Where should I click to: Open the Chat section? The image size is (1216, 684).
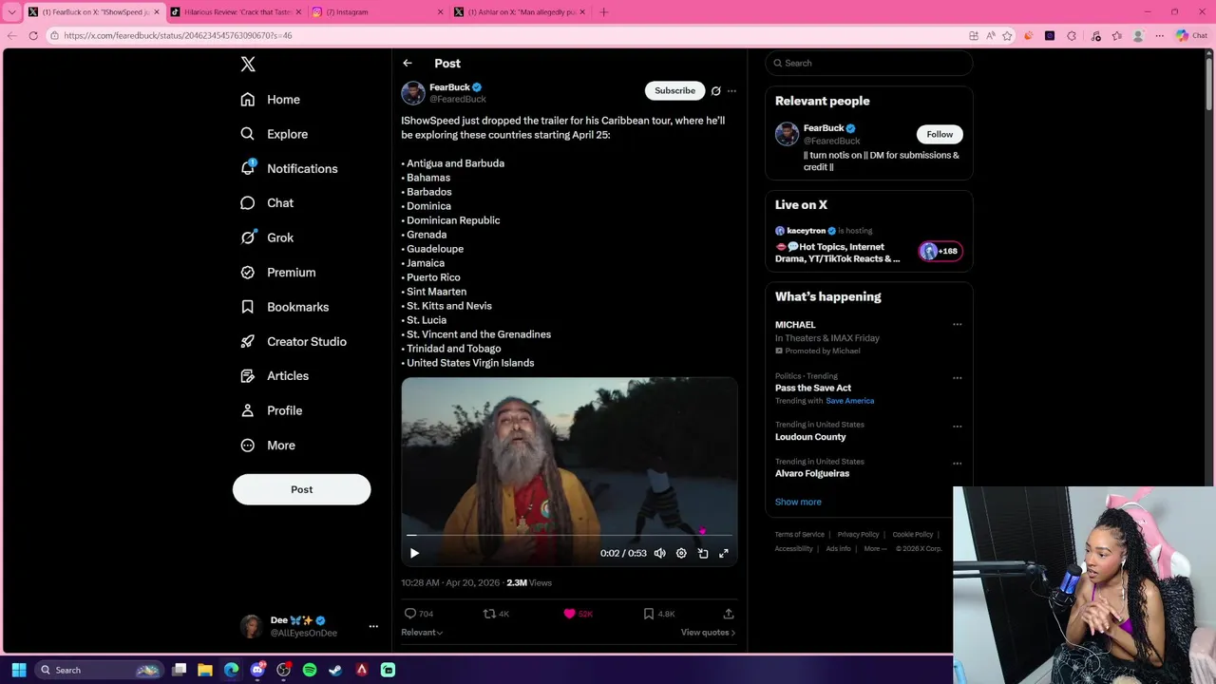click(267, 203)
